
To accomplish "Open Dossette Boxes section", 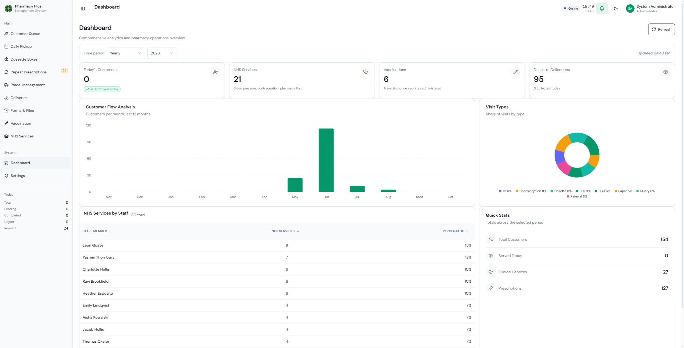I will tap(36, 59).
